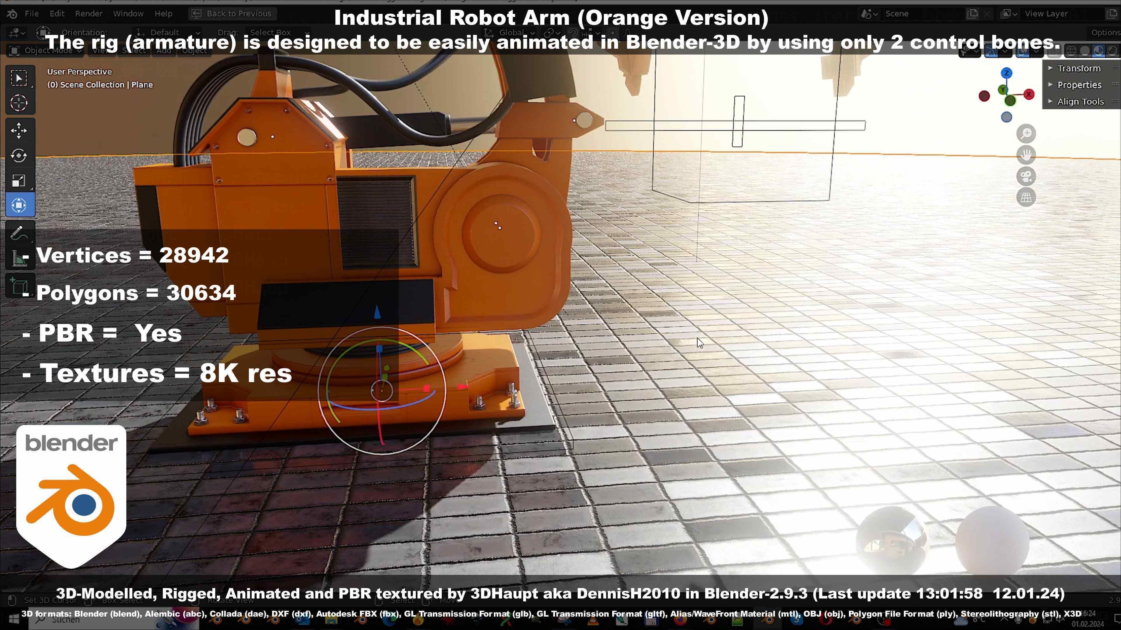Click the gizmo pivot preset icon beside Orientation
Image resolution: width=1121 pixels, height=630 pixels.
tap(43, 33)
